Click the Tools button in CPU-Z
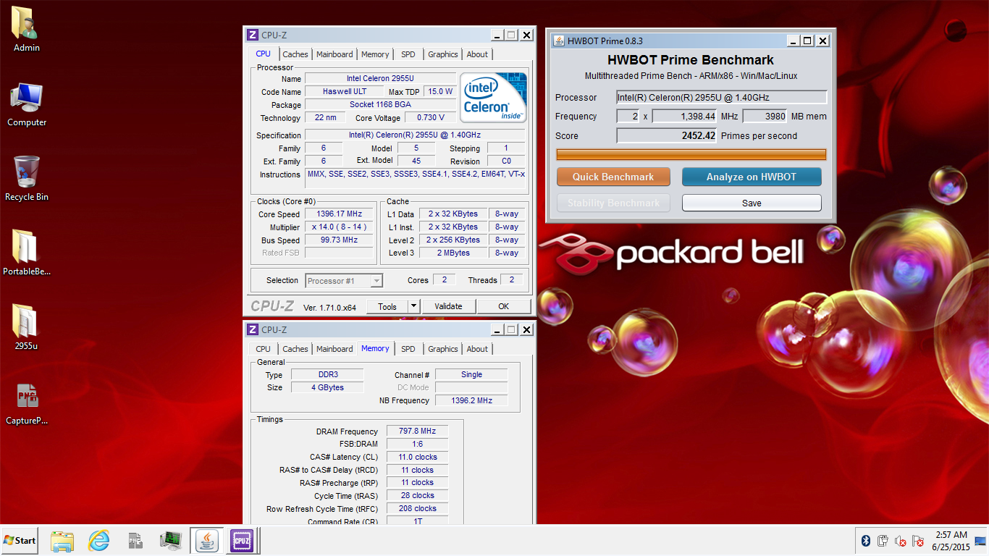The image size is (989, 556). click(x=387, y=306)
